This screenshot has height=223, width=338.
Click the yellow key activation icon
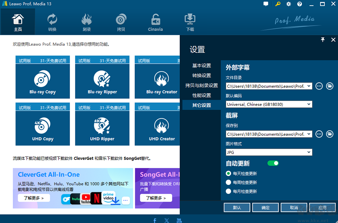click(x=278, y=4)
